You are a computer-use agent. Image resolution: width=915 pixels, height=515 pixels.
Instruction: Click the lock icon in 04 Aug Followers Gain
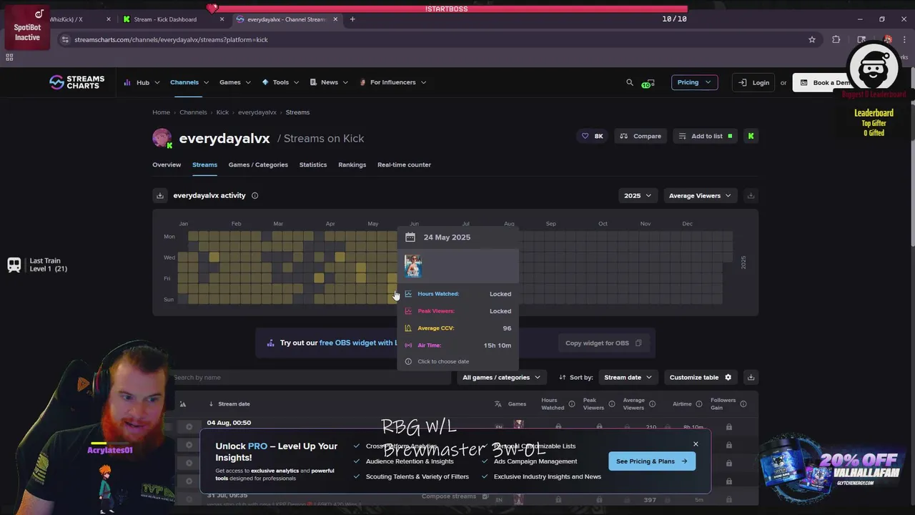(x=728, y=427)
